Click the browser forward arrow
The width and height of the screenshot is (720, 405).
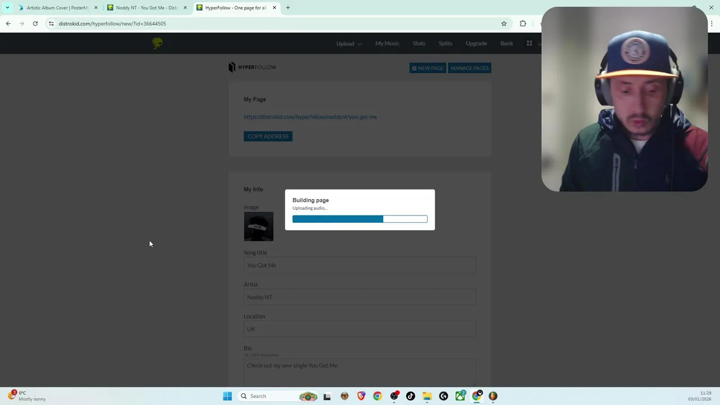pos(21,24)
